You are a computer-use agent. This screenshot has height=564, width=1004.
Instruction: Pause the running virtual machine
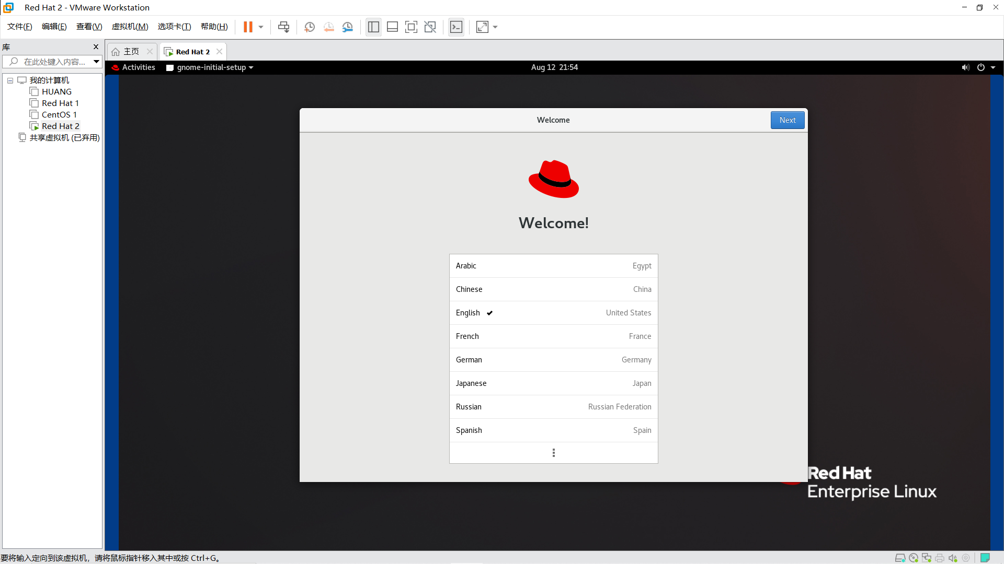click(248, 27)
